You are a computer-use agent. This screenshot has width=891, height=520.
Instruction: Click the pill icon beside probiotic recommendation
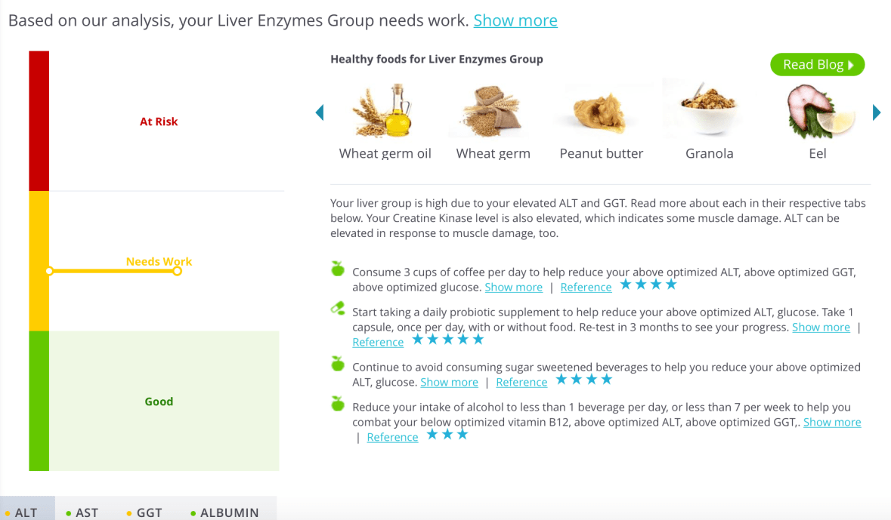[338, 308]
